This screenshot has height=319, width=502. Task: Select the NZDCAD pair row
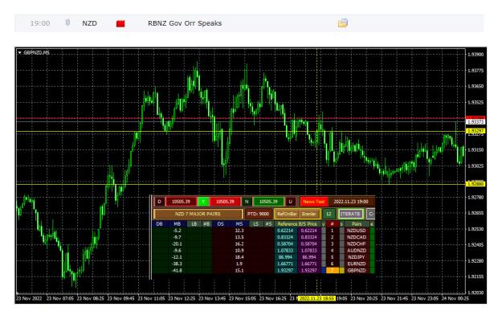(x=357, y=237)
